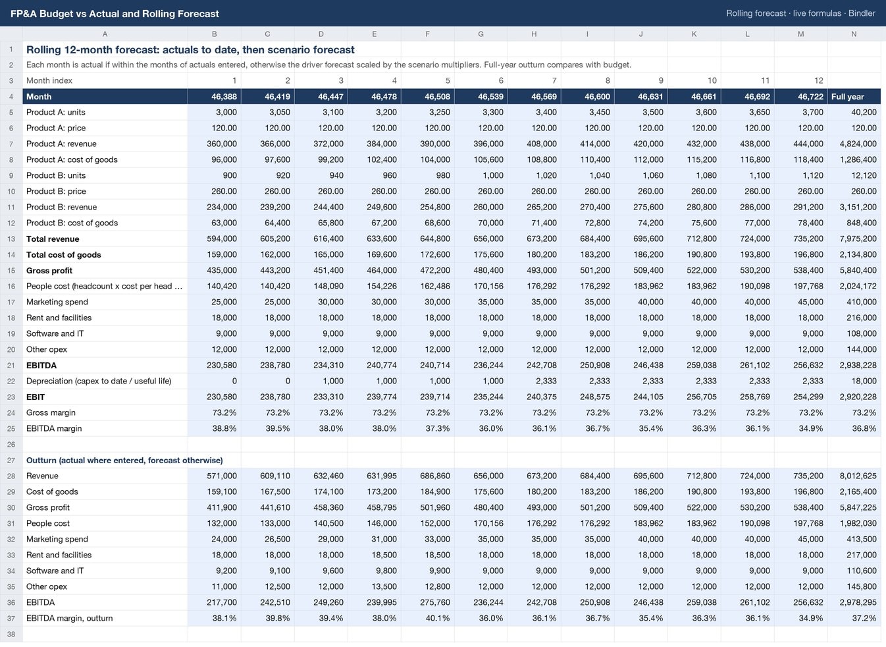886x647 pixels.
Task: Click the FP&A Budget vs Actual title
Action: pos(115,13)
